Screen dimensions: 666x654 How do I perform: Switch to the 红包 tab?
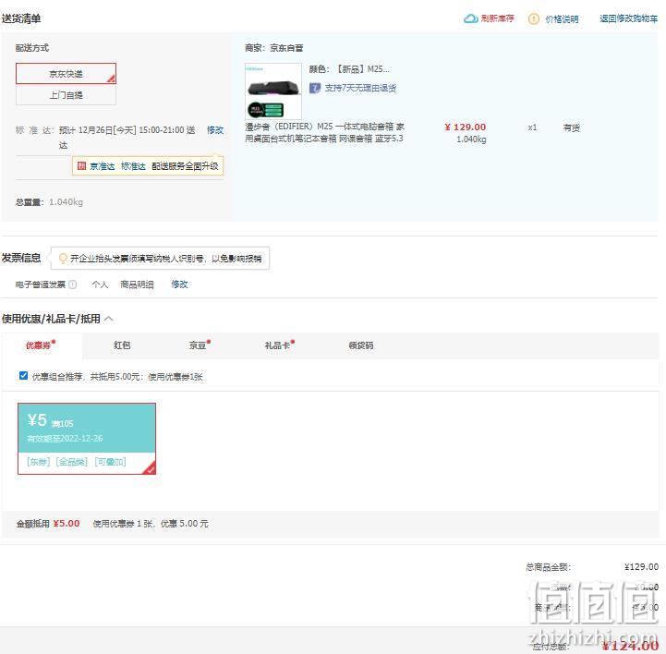tap(122, 345)
